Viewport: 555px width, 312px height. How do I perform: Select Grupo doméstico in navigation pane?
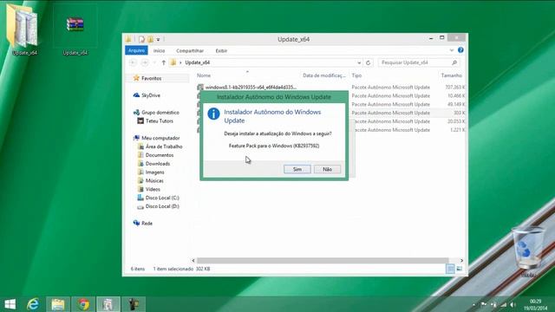[160, 112]
